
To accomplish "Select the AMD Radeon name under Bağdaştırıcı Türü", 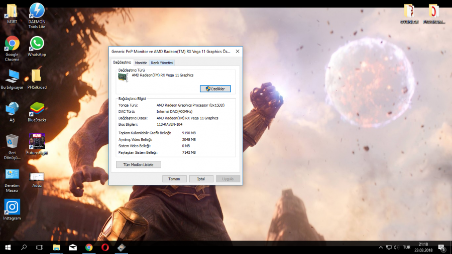I will pos(163,75).
